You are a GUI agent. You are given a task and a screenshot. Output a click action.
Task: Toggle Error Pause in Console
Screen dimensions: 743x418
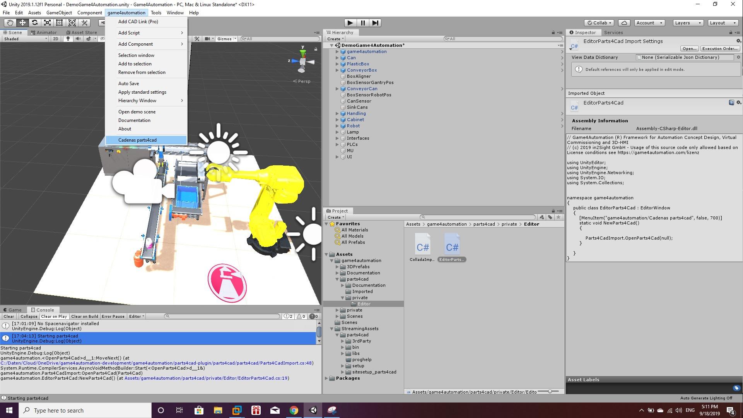tap(113, 316)
